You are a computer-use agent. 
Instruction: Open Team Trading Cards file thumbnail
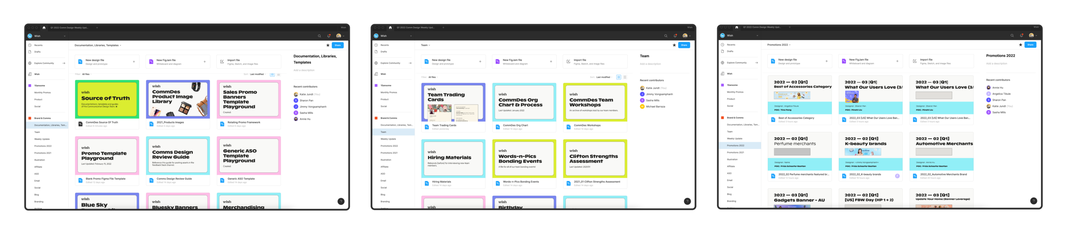(453, 102)
